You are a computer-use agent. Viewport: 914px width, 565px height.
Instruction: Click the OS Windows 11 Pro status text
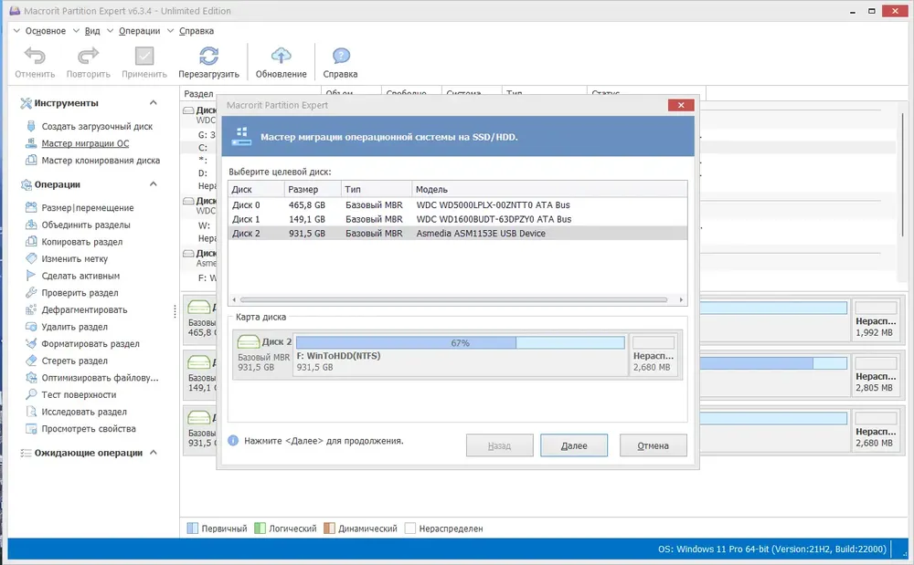(x=771, y=549)
